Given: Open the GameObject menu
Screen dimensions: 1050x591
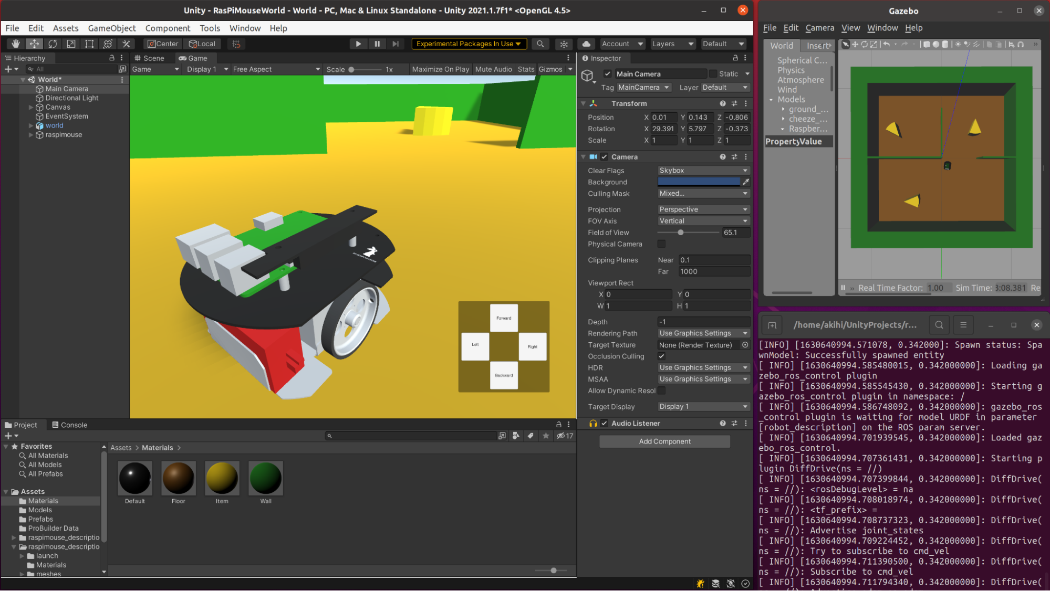Looking at the screenshot, I should point(111,28).
